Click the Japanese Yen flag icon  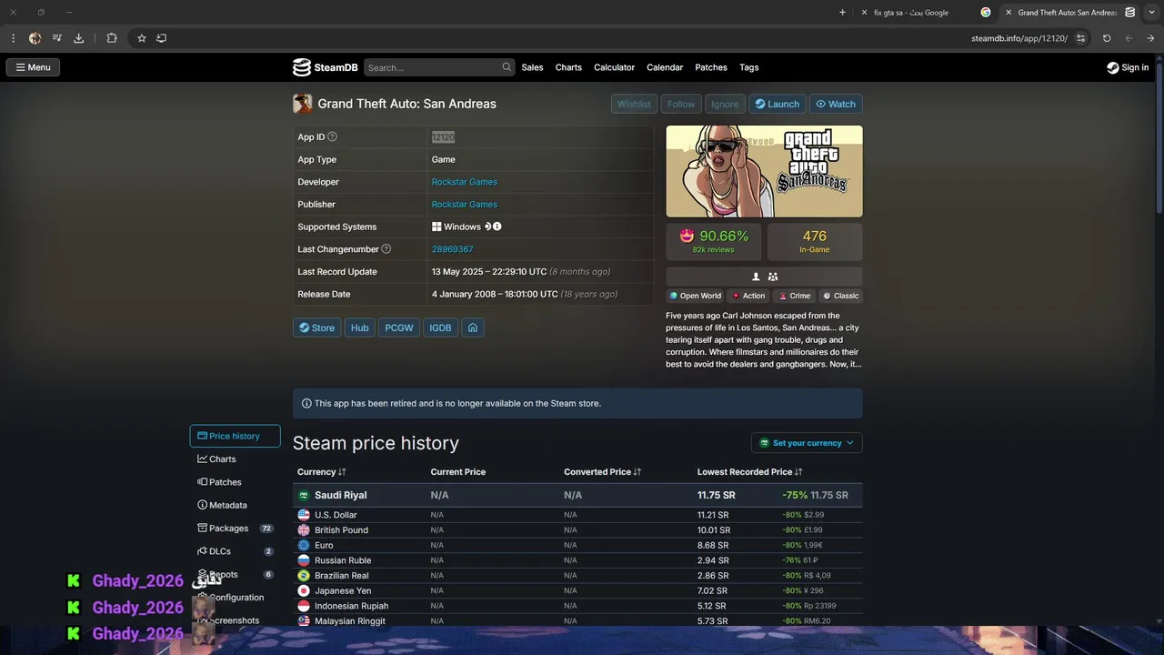(x=304, y=591)
